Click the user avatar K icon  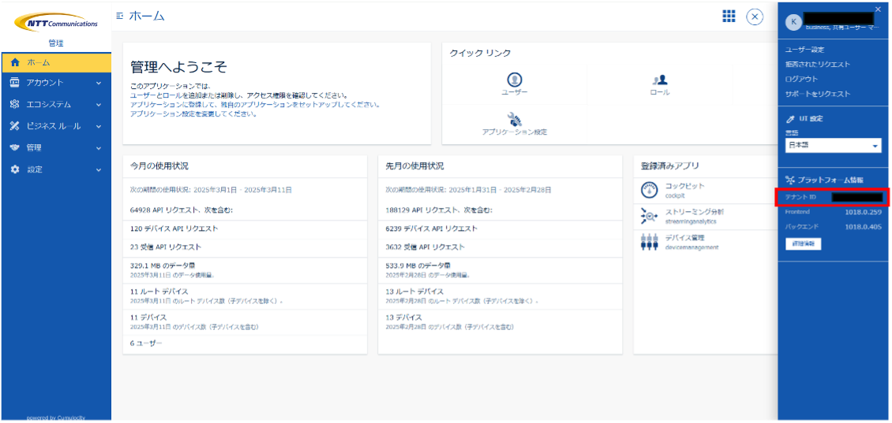pos(793,21)
